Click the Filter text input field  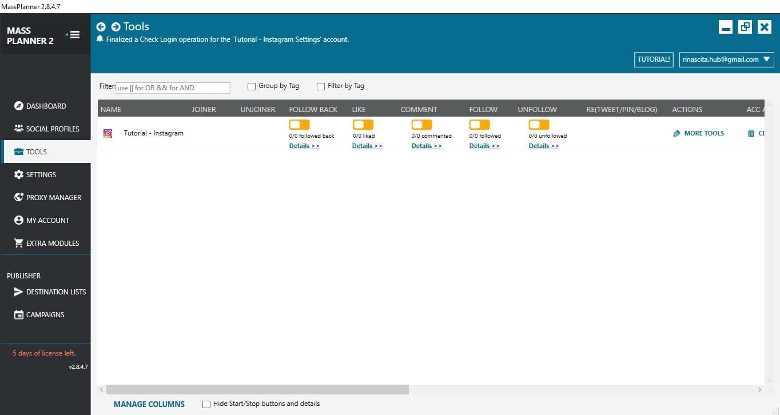pos(173,88)
